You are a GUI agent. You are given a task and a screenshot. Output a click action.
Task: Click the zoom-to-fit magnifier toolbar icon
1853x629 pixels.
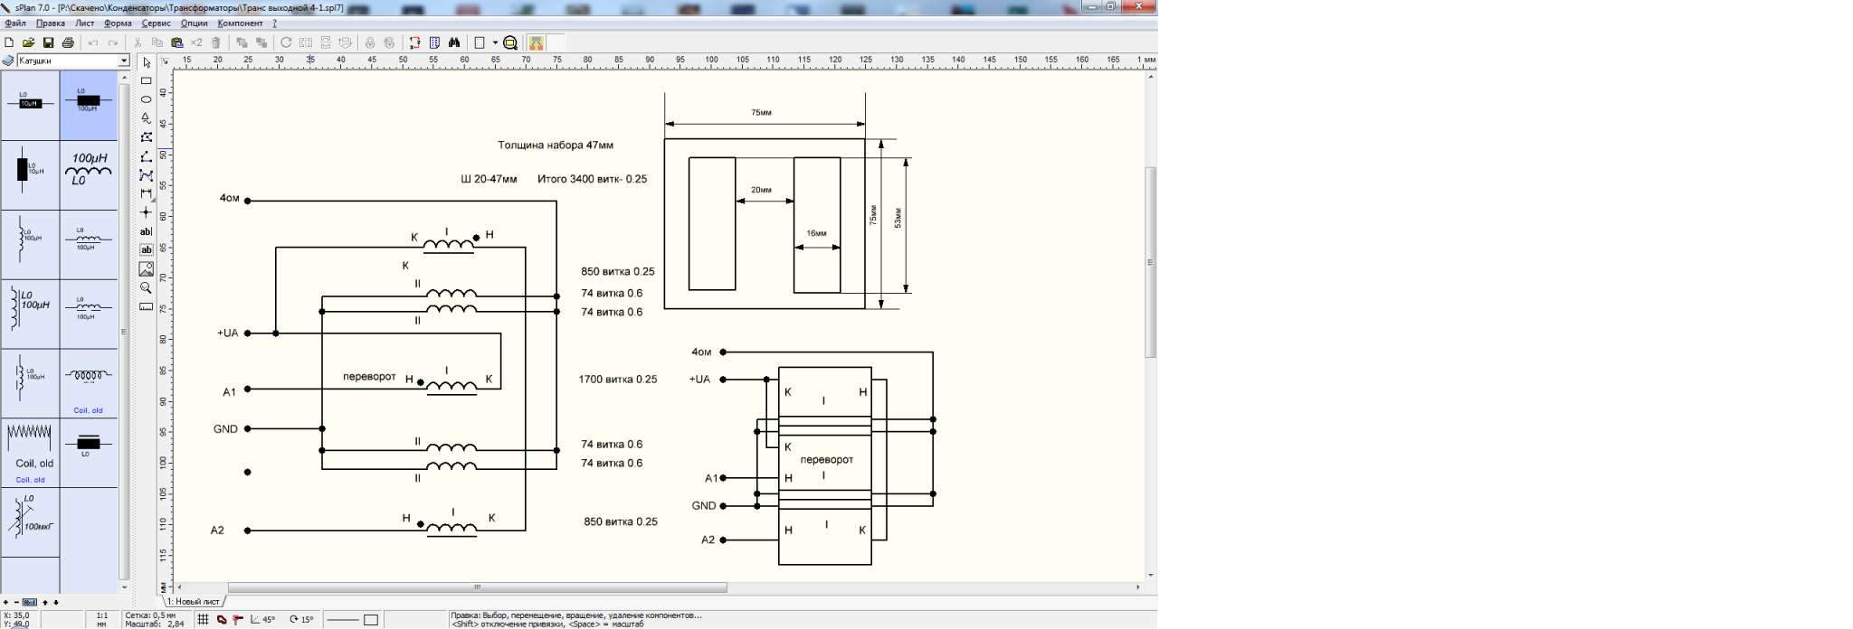pos(510,42)
